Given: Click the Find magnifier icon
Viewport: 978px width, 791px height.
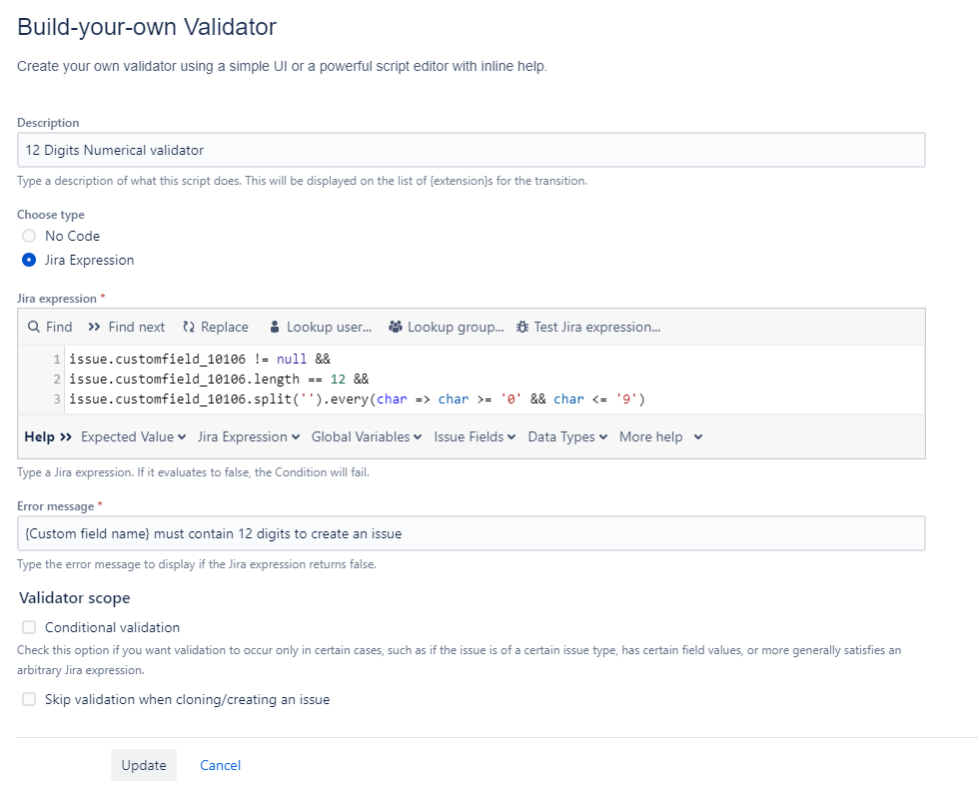Looking at the screenshot, I should pyautogui.click(x=34, y=327).
